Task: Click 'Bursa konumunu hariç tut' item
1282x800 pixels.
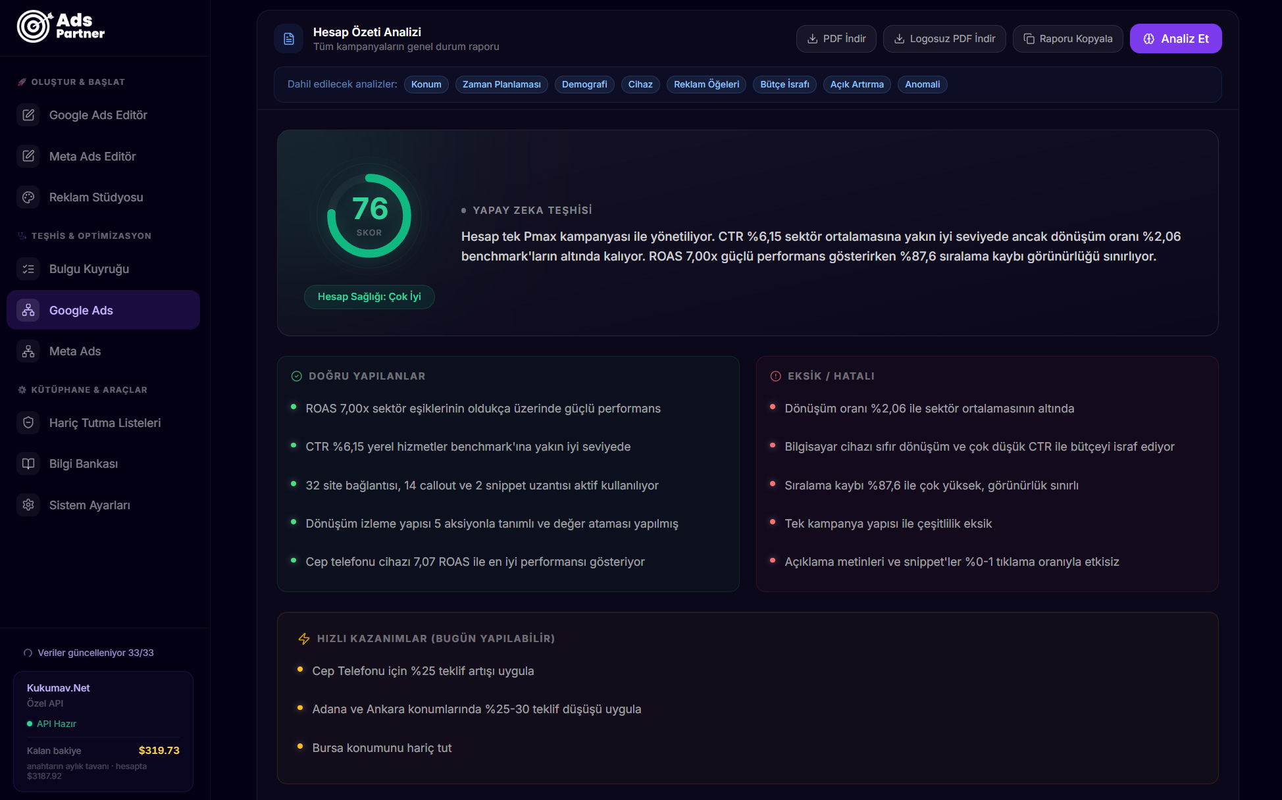Action: 382,748
